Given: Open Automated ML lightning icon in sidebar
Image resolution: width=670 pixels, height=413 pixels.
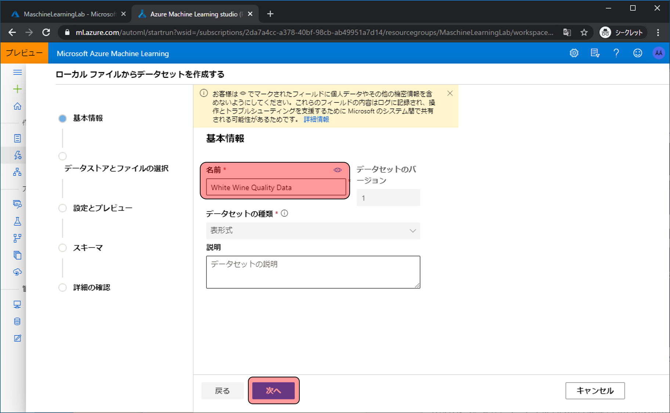Looking at the screenshot, I should tap(17, 155).
